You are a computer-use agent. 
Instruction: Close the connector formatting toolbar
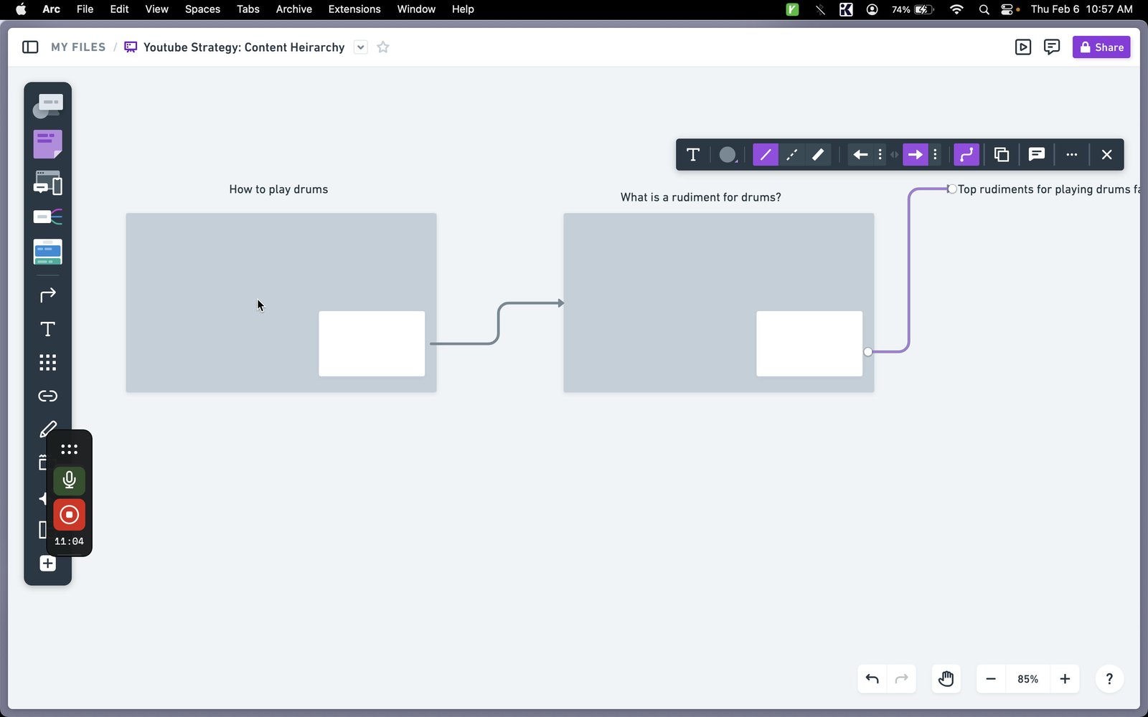coord(1106,155)
